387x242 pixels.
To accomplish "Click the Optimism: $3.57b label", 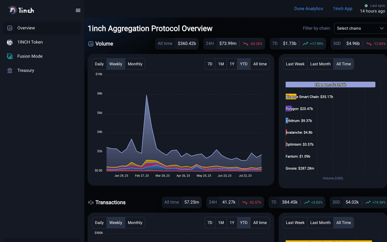I will click(299, 144).
